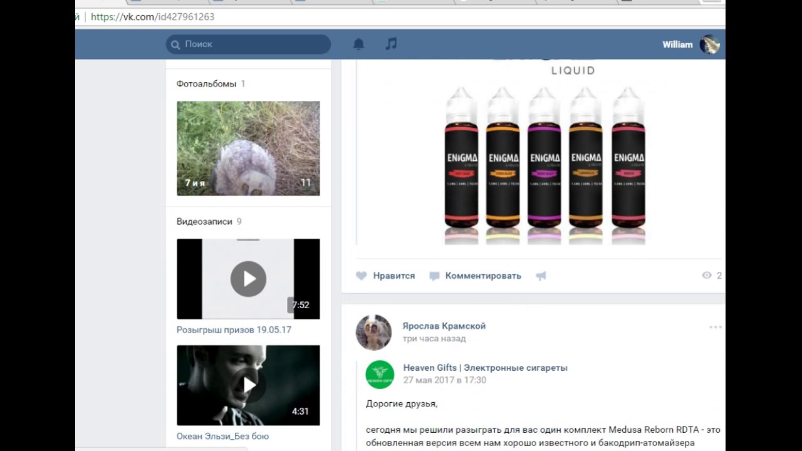This screenshot has height=451, width=802.
Task: Click the Дорогие друзья post text
Action: click(x=402, y=404)
